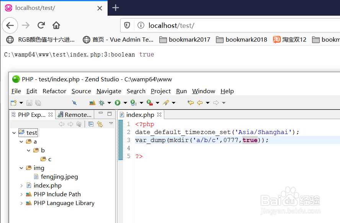
Task: Expand the PHP Language Library node
Action: pyautogui.click(x=21, y=203)
